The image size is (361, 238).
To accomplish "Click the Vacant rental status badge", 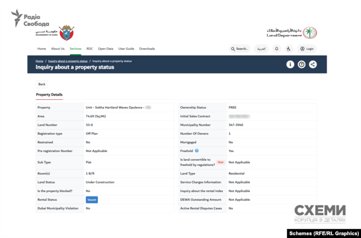I will click(92, 199).
